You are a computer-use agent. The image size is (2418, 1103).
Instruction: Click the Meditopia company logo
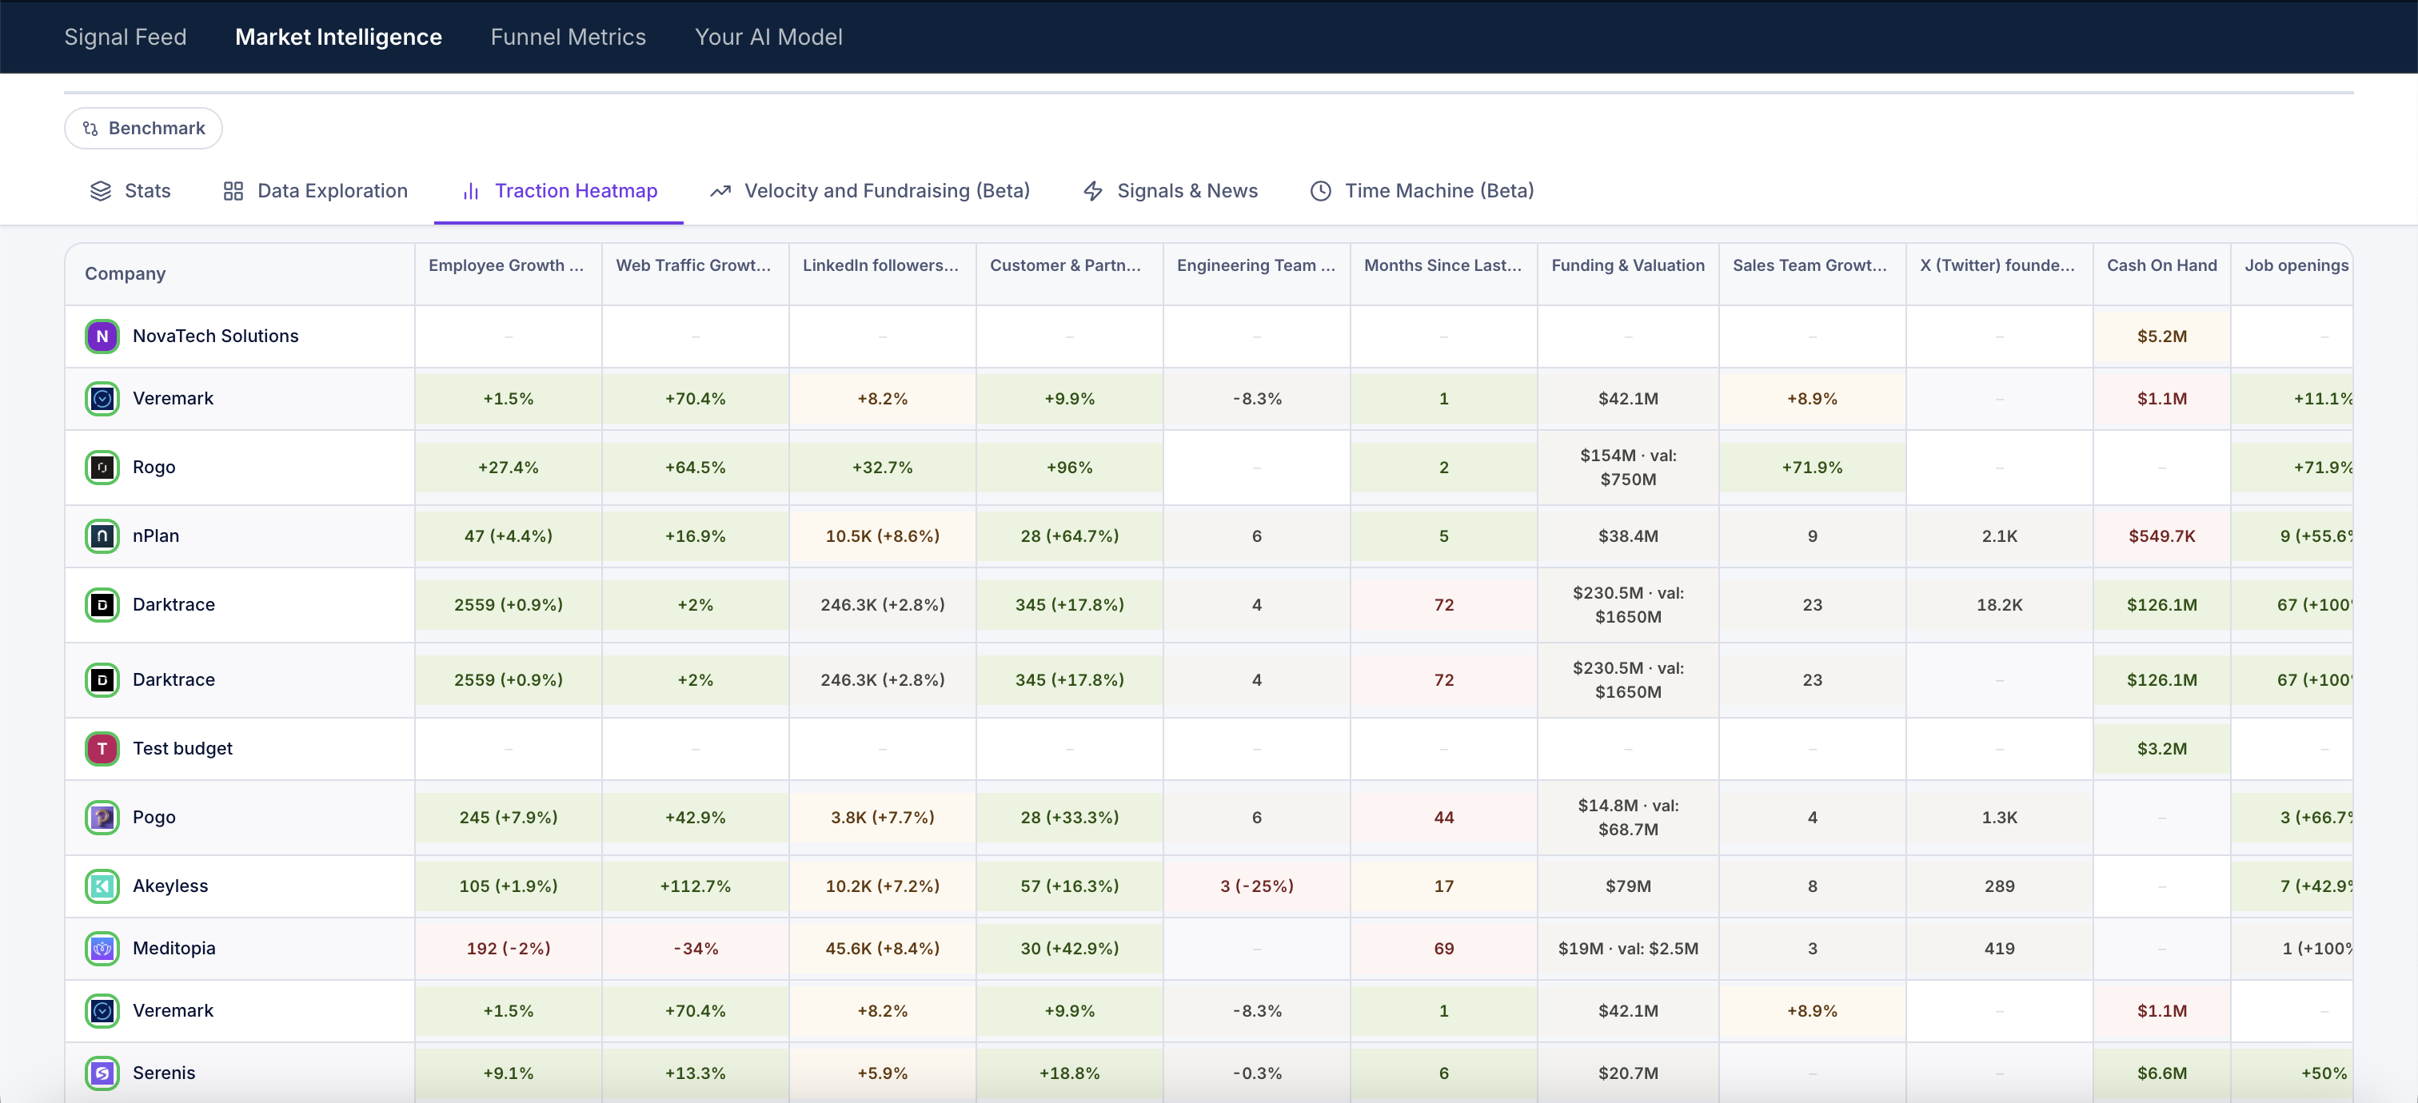point(102,948)
